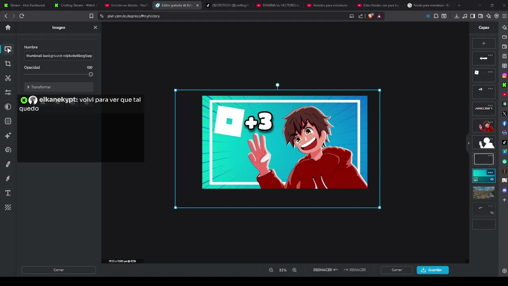Open the Adjust sliders tool
Viewport: 508px width, 286px height.
pos(8,92)
